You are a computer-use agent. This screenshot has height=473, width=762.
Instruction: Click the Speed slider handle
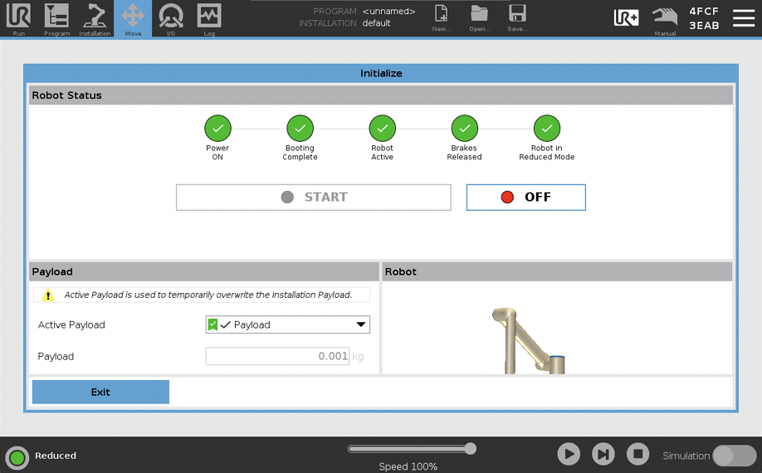click(471, 449)
